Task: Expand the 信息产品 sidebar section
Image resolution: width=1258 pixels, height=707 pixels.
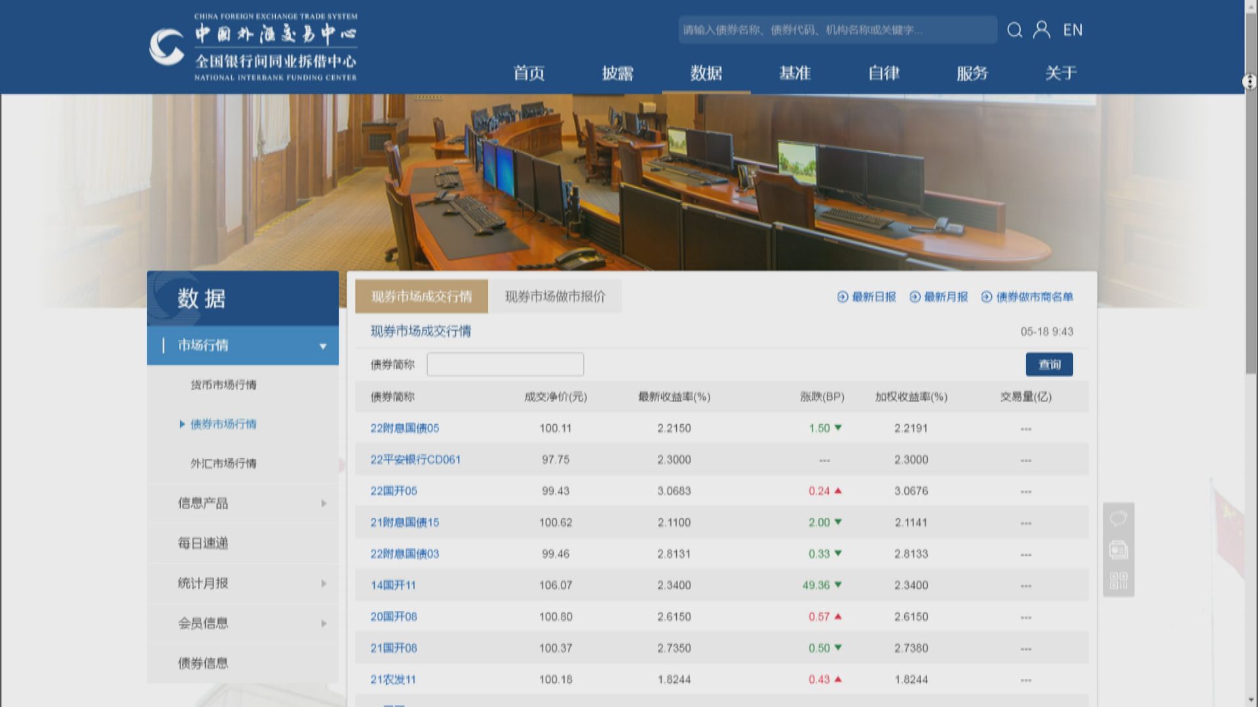Action: (x=323, y=503)
